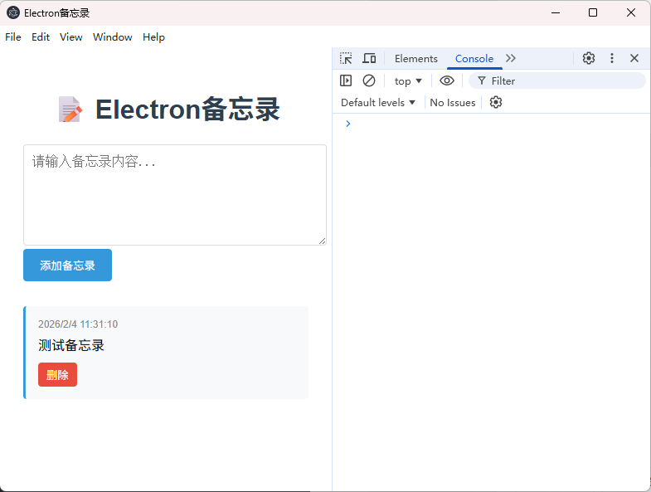Open the Default levels dropdown
651x492 pixels.
click(x=378, y=103)
